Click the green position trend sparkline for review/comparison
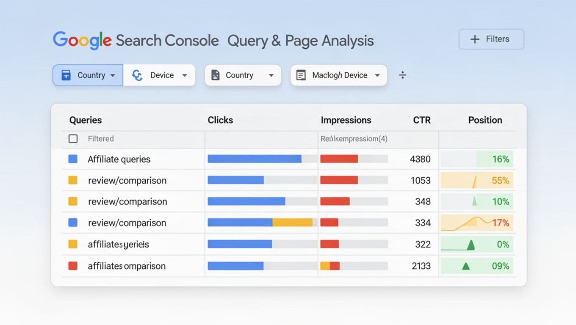576x325 pixels. [x=474, y=201]
